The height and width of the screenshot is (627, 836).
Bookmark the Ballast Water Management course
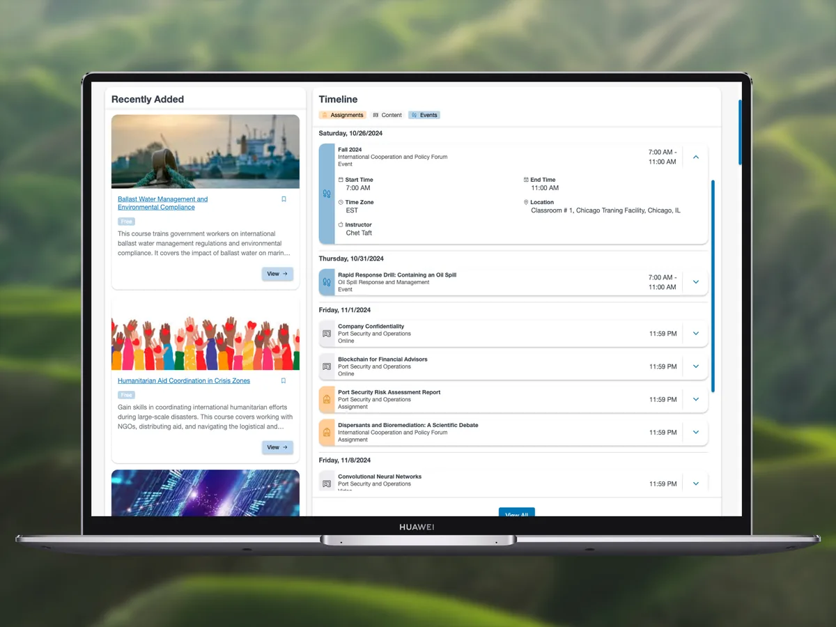click(x=284, y=199)
